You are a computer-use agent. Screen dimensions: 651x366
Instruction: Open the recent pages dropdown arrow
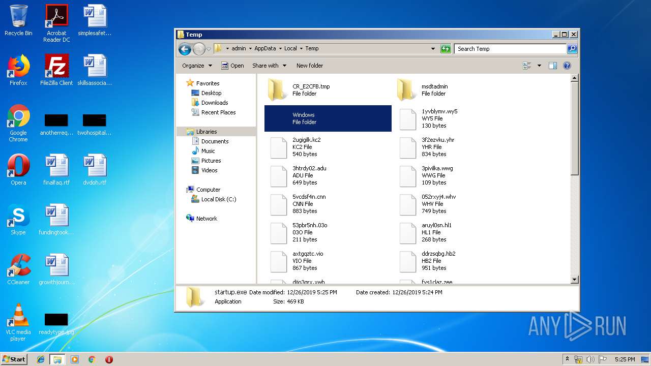(209, 49)
